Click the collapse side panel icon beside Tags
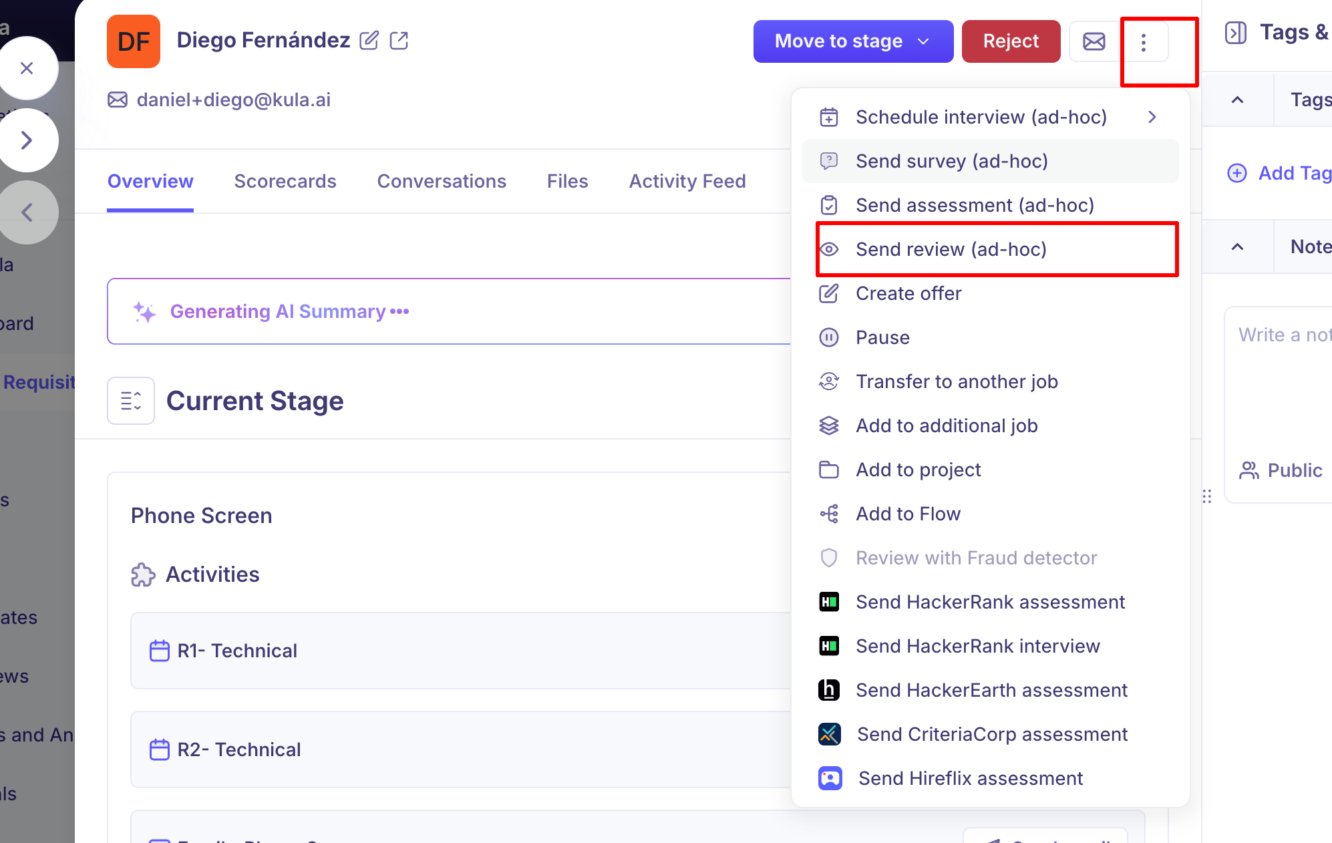 coord(1236,33)
